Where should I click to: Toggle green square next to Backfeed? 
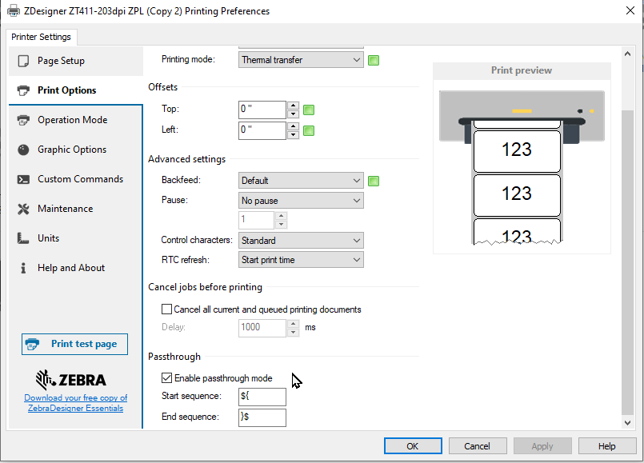pos(374,181)
